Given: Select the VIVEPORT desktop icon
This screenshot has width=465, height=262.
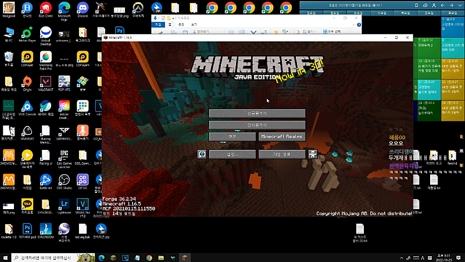Looking at the screenshot, I should 27,133.
